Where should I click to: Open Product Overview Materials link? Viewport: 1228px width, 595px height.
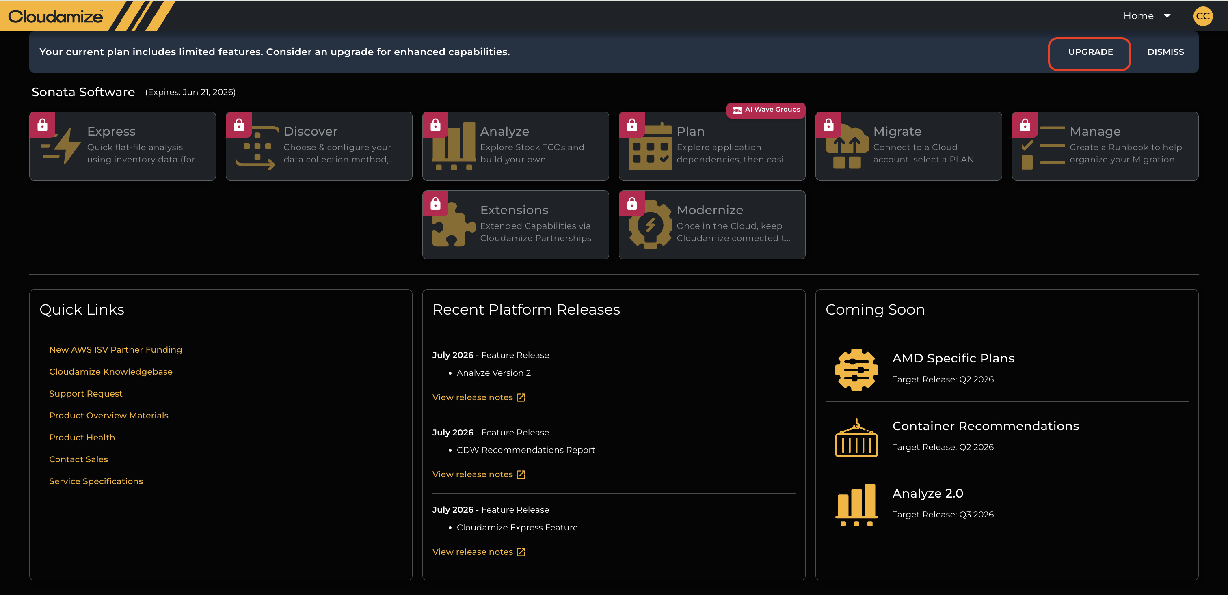(x=109, y=416)
